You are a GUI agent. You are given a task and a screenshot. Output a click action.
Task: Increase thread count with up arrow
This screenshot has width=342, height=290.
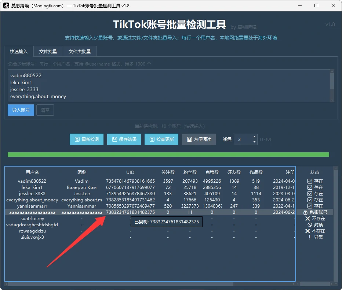254,137
